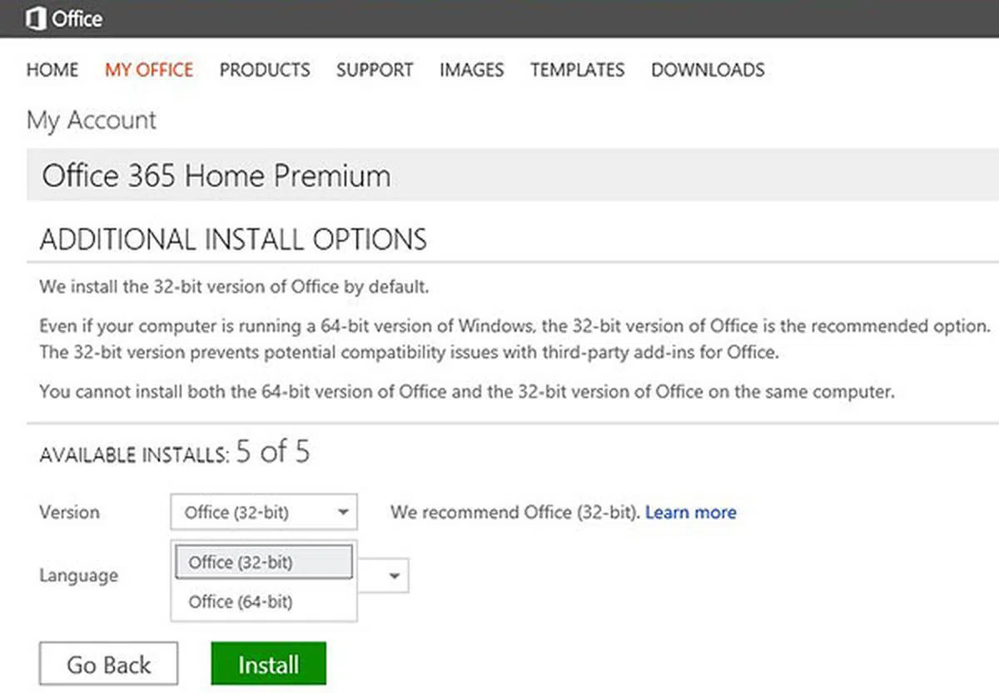This screenshot has height=693, width=999.
Task: Click the Office wordmark in header
Action: click(77, 18)
